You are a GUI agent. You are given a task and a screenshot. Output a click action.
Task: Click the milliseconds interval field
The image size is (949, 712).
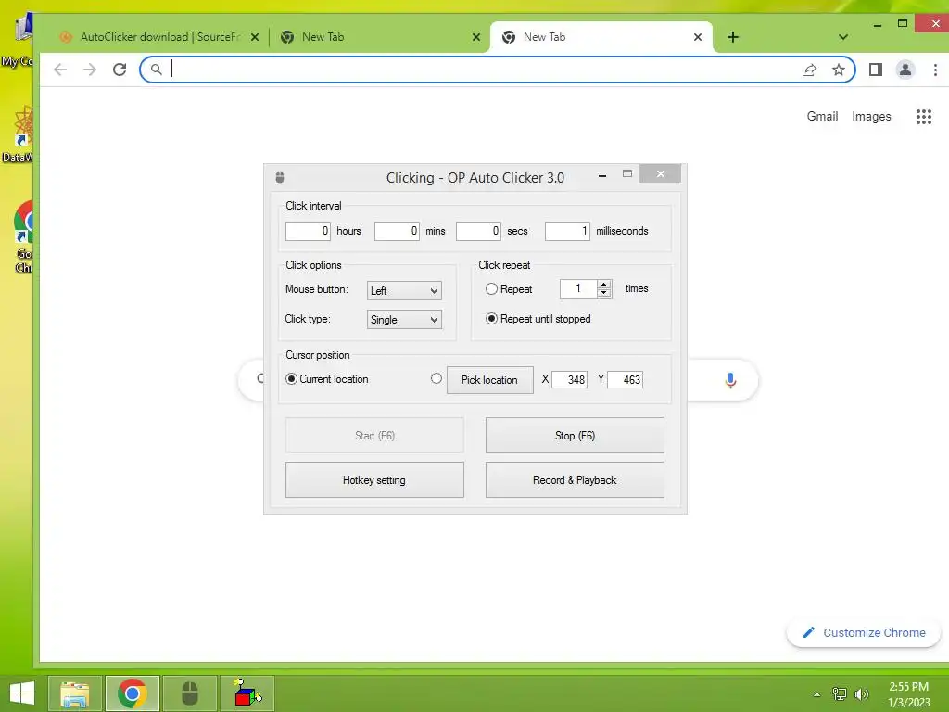(568, 231)
